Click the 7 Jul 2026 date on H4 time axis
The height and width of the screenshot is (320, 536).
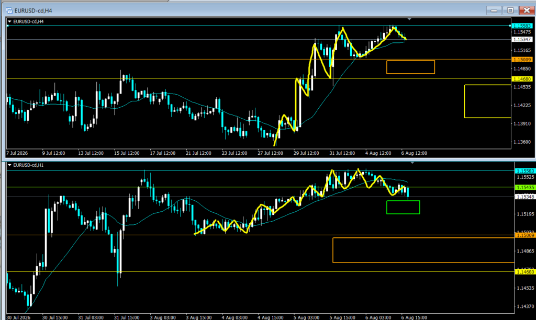tap(17, 153)
